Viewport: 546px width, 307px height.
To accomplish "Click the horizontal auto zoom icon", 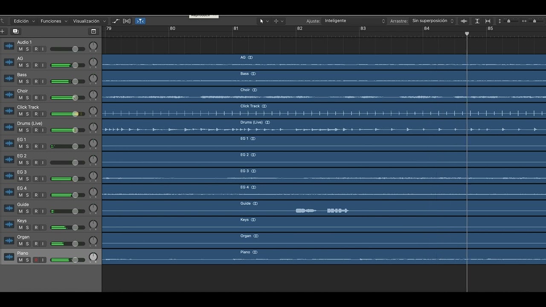I will point(488,21).
